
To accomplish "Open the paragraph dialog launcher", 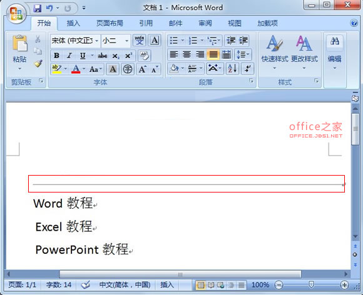I will point(251,81).
